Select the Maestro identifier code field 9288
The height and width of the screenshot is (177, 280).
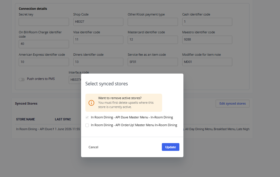click(207, 40)
